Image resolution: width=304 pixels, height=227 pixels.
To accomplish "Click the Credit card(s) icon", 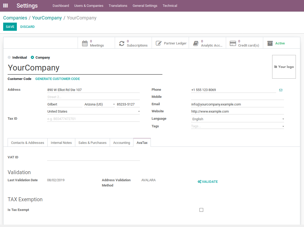I will coord(233,43).
